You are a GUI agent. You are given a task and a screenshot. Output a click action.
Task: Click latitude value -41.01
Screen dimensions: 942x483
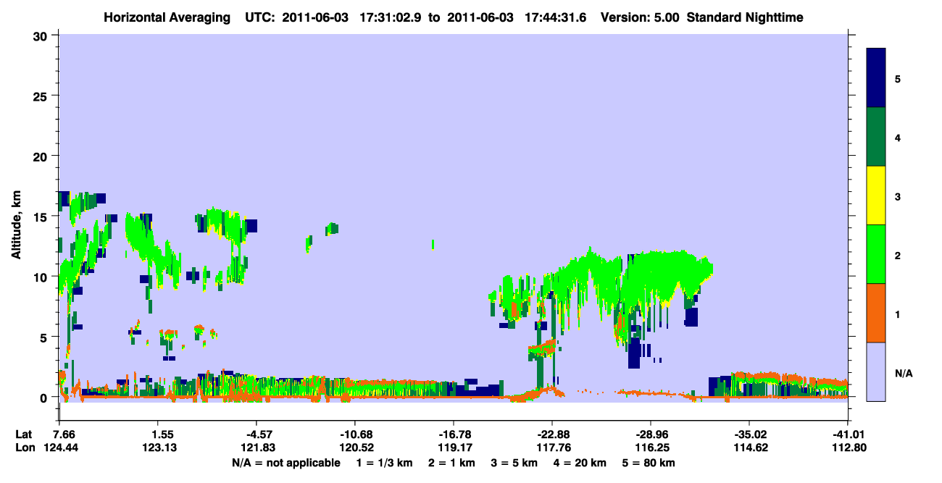point(848,434)
